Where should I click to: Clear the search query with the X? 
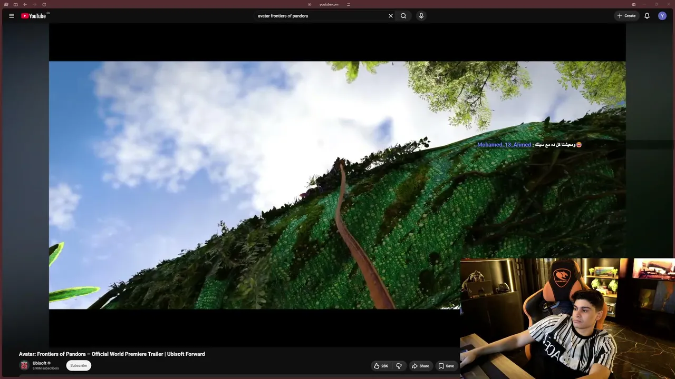click(391, 16)
